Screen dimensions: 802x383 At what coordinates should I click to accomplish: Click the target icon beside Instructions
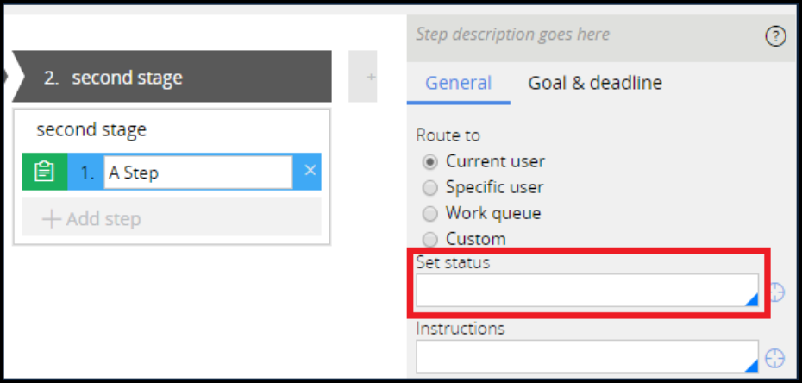[x=775, y=357]
